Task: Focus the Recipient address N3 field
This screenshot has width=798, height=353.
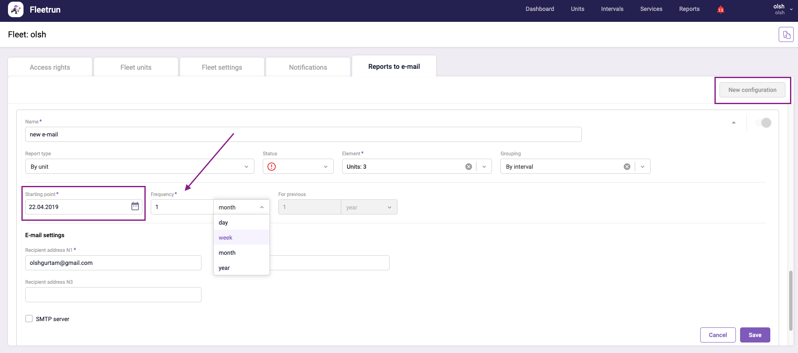Action: coord(113,295)
